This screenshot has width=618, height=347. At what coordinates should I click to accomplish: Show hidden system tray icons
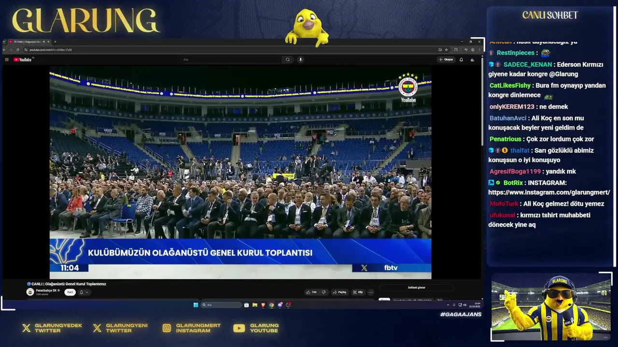point(448,305)
